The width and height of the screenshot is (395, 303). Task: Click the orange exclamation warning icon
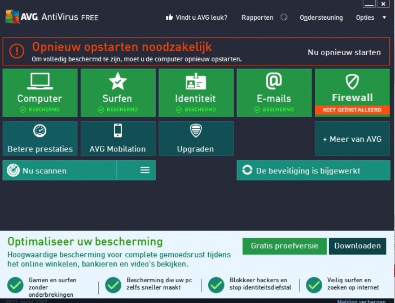point(16,51)
